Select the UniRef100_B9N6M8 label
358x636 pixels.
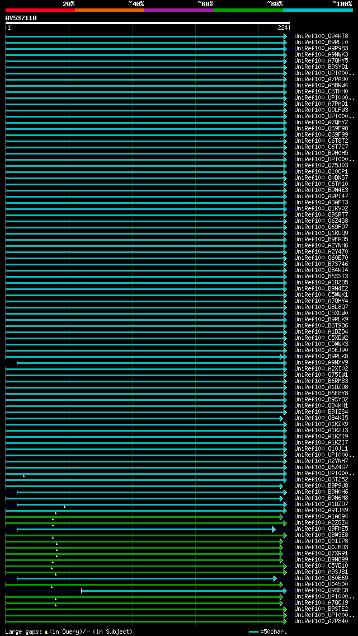point(321,498)
